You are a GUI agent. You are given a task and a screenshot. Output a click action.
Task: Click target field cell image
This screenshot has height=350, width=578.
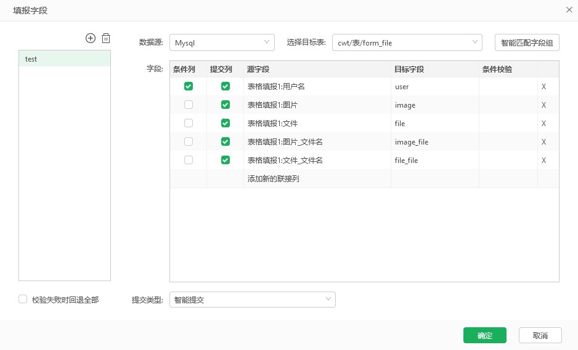(435, 105)
